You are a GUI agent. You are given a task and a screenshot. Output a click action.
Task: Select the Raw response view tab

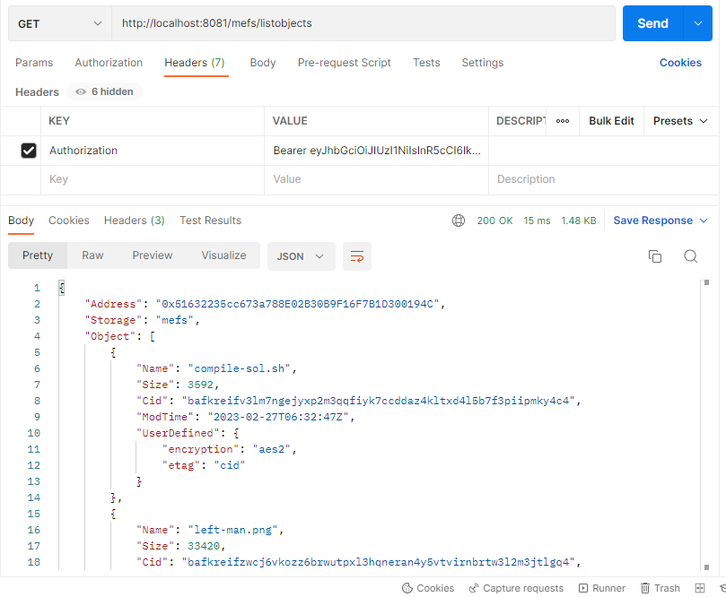click(92, 255)
